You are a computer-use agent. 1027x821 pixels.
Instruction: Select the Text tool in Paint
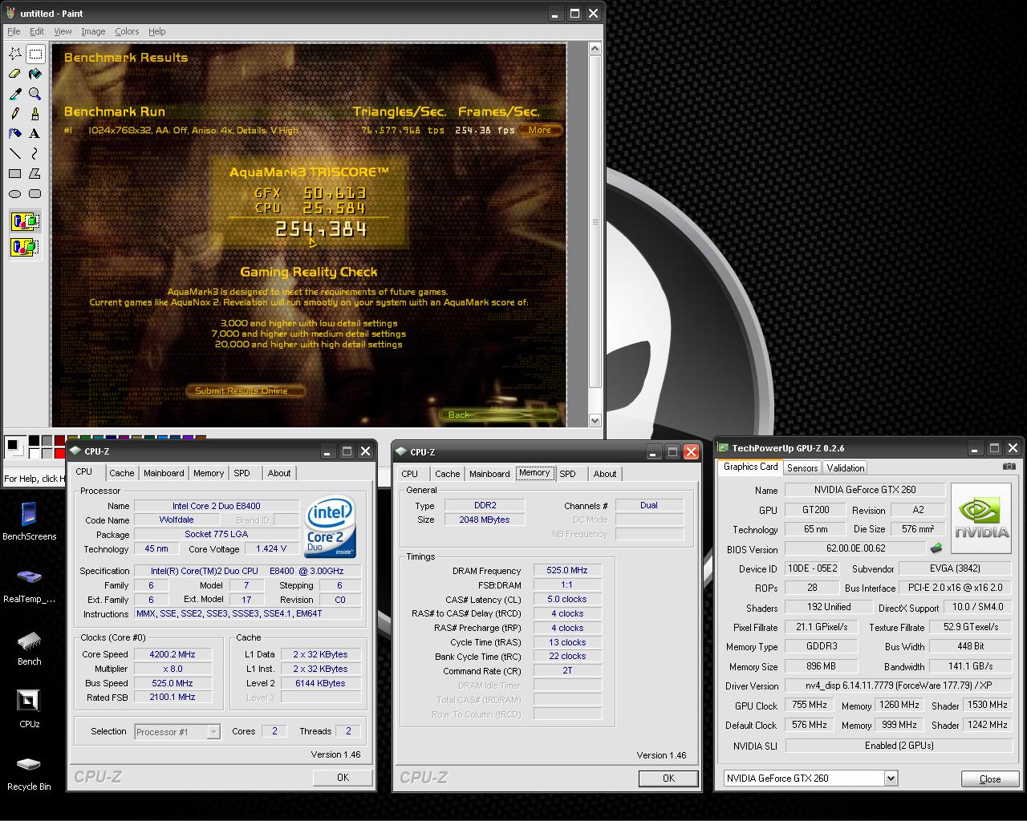pos(35,133)
